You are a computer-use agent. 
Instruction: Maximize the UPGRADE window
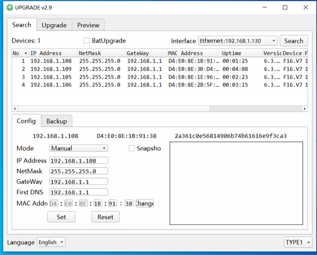pyautogui.click(x=285, y=8)
